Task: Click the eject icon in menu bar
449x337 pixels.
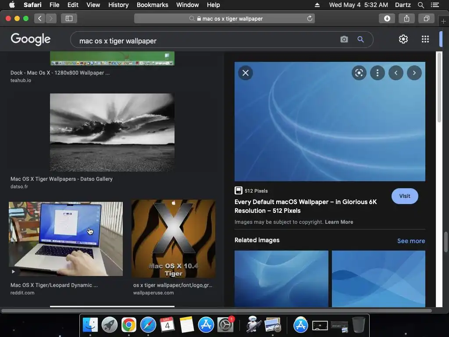Action: pos(317,5)
